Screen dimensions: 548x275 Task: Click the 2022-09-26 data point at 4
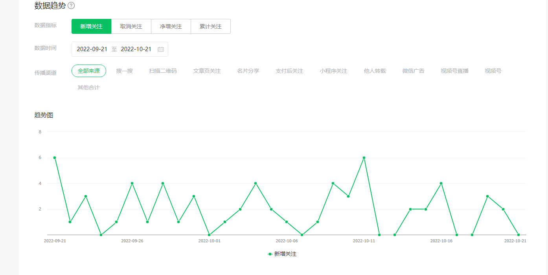[x=132, y=183]
